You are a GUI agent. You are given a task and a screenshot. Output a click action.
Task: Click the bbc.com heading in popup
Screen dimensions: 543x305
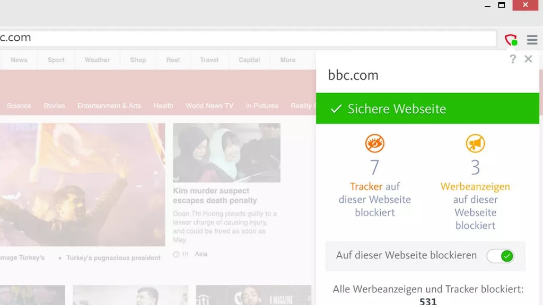tap(353, 75)
